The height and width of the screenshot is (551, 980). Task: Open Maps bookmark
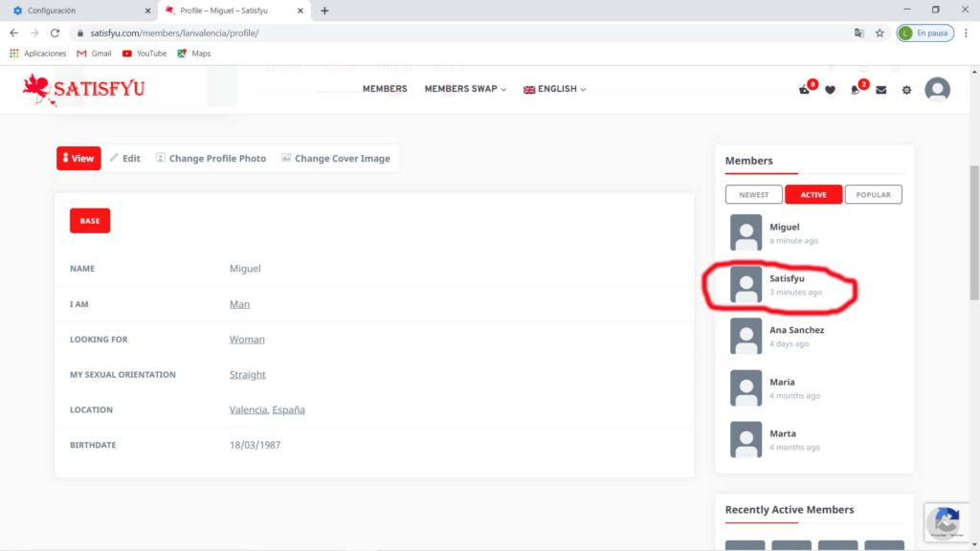click(x=193, y=54)
